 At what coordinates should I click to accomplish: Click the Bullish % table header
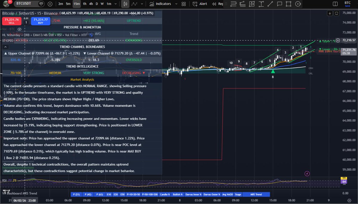(x=178, y=194)
